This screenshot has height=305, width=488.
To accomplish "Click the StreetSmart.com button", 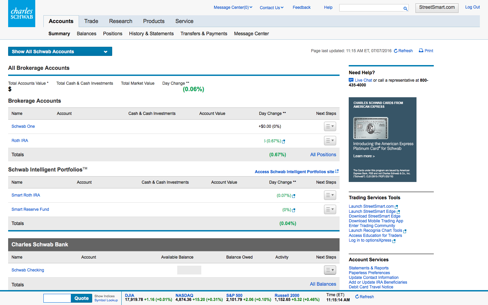I will pos(436,8).
